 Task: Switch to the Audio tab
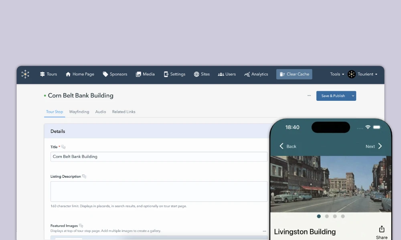[101, 112]
